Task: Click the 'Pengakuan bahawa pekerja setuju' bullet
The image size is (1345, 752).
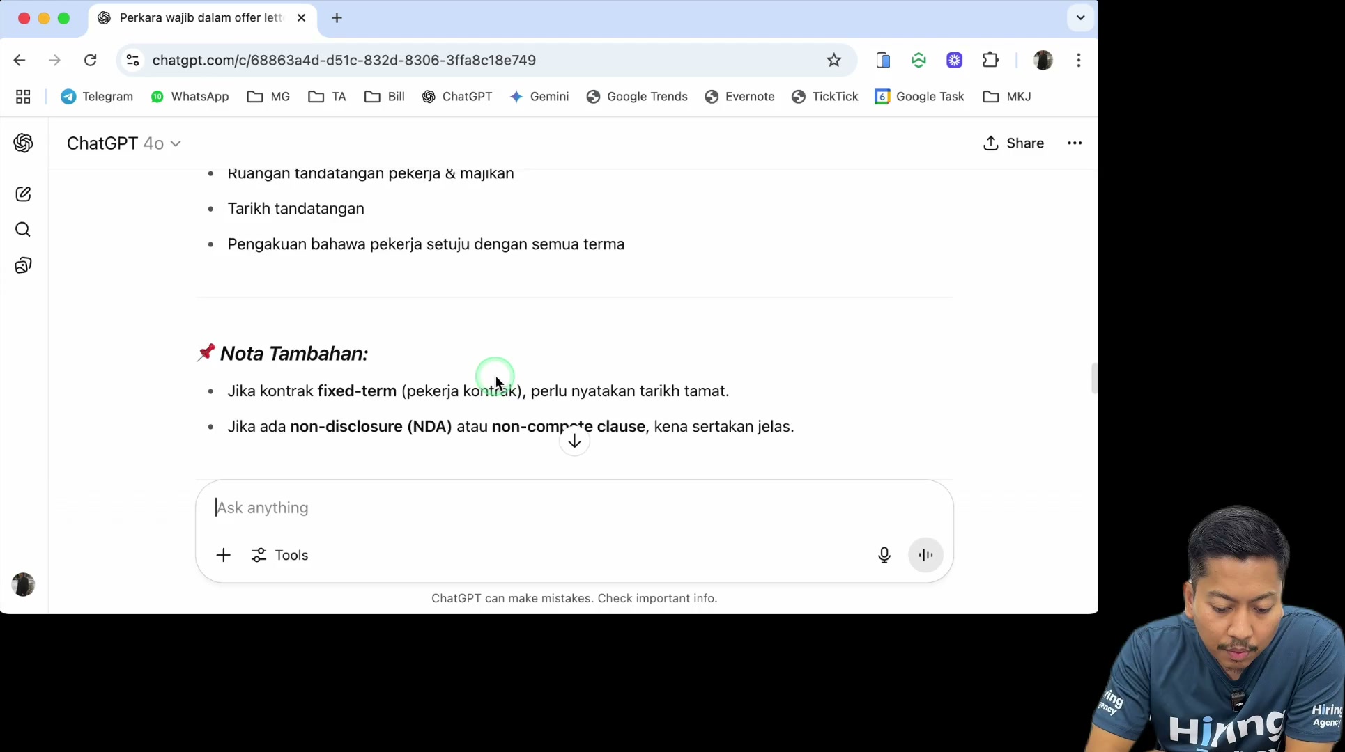Action: click(426, 244)
